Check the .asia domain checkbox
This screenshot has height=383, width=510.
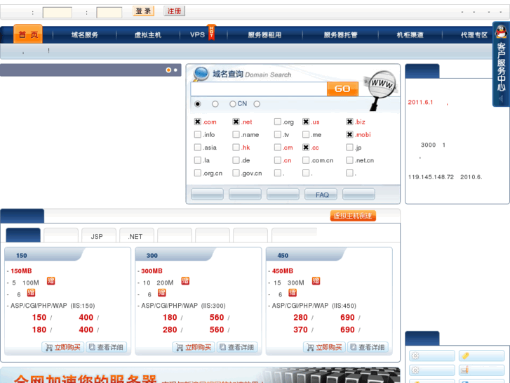point(197,148)
